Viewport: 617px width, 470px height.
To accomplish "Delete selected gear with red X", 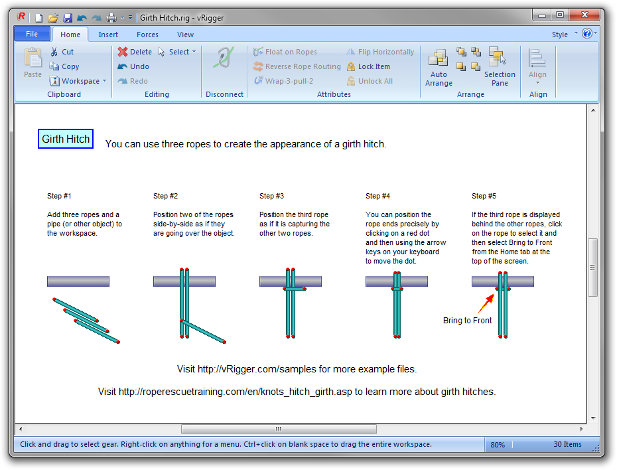I will click(x=123, y=52).
